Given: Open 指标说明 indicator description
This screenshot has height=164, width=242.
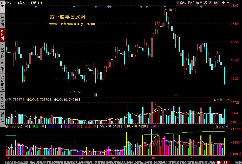Looking at the screenshot, I should [221, 126].
